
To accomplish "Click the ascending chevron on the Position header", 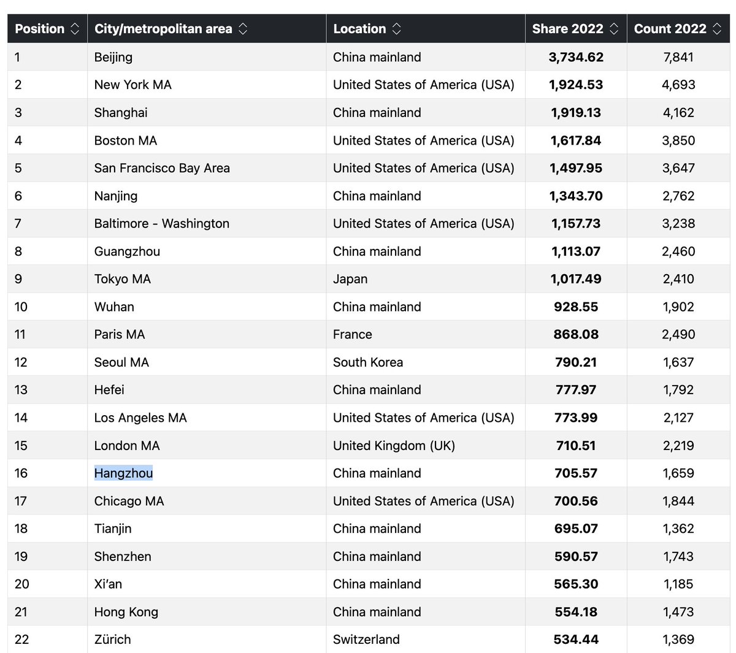I will click(75, 25).
